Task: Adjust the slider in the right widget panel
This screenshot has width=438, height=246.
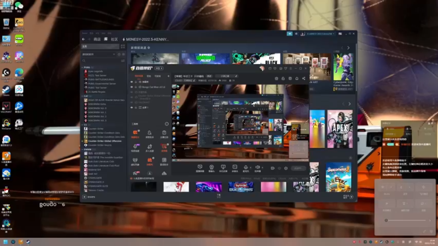Action: pos(405,220)
